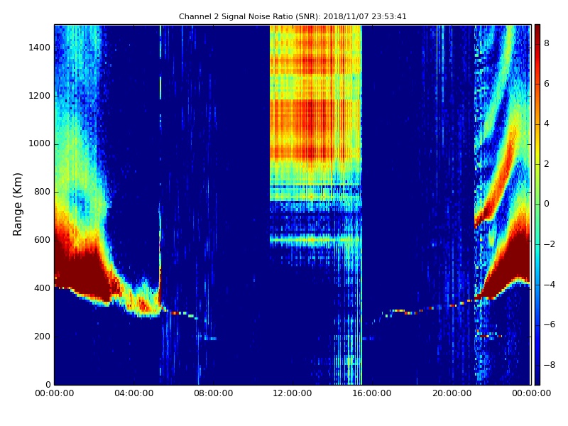
Task: Click the colorbar value 0 label
Action: pyautogui.click(x=547, y=204)
